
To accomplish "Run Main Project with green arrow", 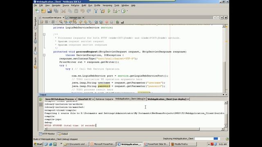I will point(109,11).
